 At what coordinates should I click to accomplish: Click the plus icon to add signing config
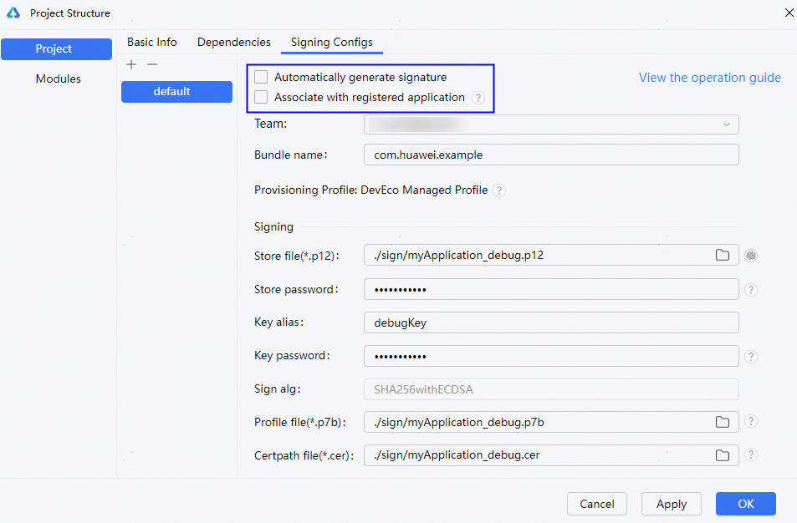pyautogui.click(x=131, y=64)
